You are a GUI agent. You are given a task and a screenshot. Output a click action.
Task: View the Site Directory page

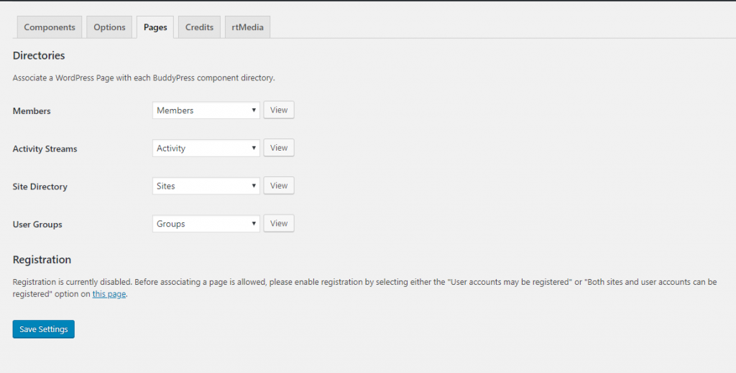click(x=279, y=186)
